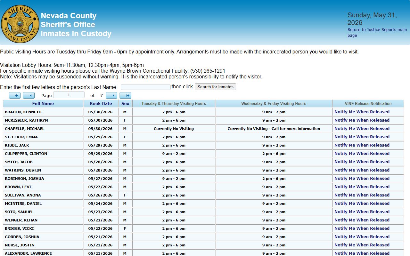Select the name GORDEN, JOSHUA
The height and width of the screenshot is (256, 410).
22,237
